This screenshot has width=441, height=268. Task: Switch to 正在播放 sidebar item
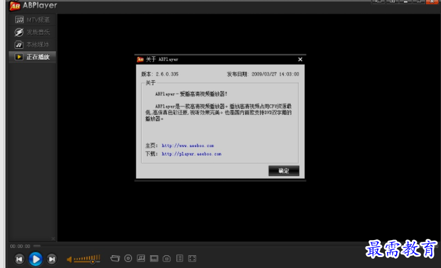[x=33, y=57]
